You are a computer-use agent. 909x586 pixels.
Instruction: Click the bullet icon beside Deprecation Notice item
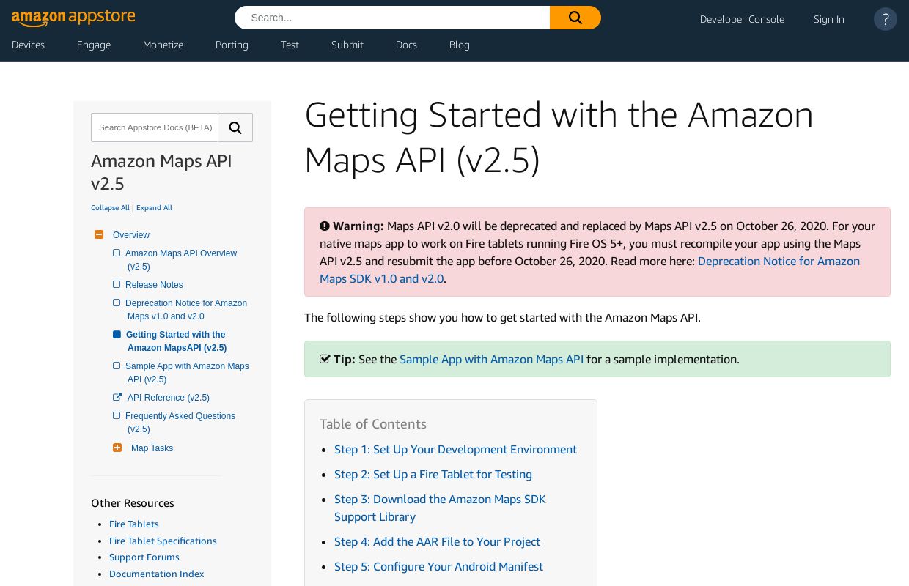(117, 303)
